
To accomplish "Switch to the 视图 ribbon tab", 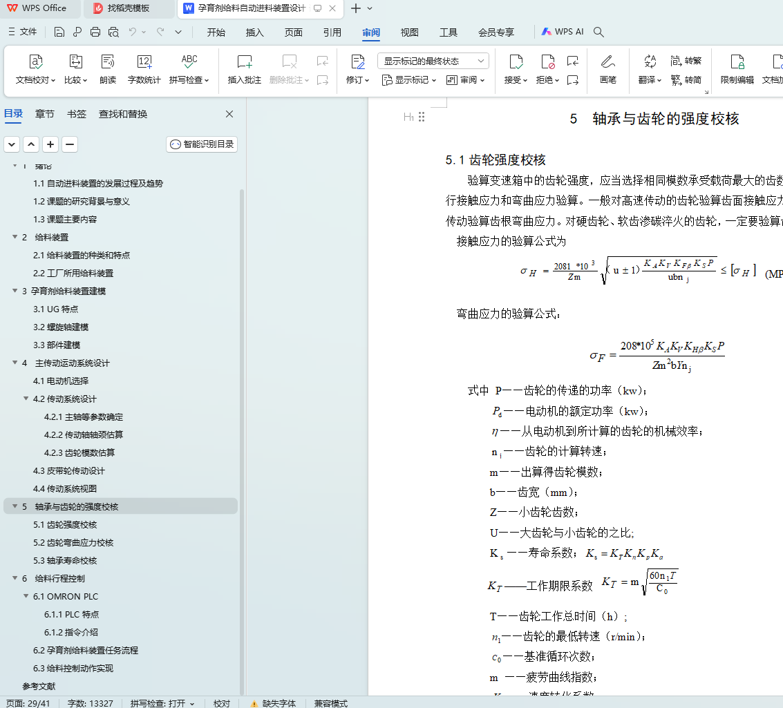I will 410,32.
